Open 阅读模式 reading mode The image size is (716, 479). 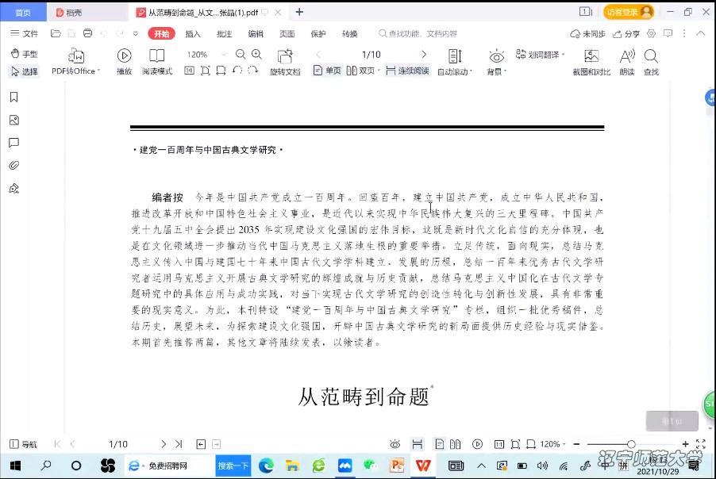[x=157, y=60]
